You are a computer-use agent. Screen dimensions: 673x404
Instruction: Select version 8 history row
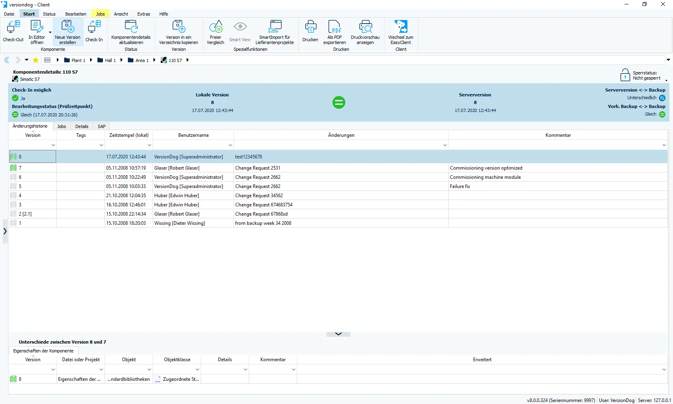tap(339, 157)
